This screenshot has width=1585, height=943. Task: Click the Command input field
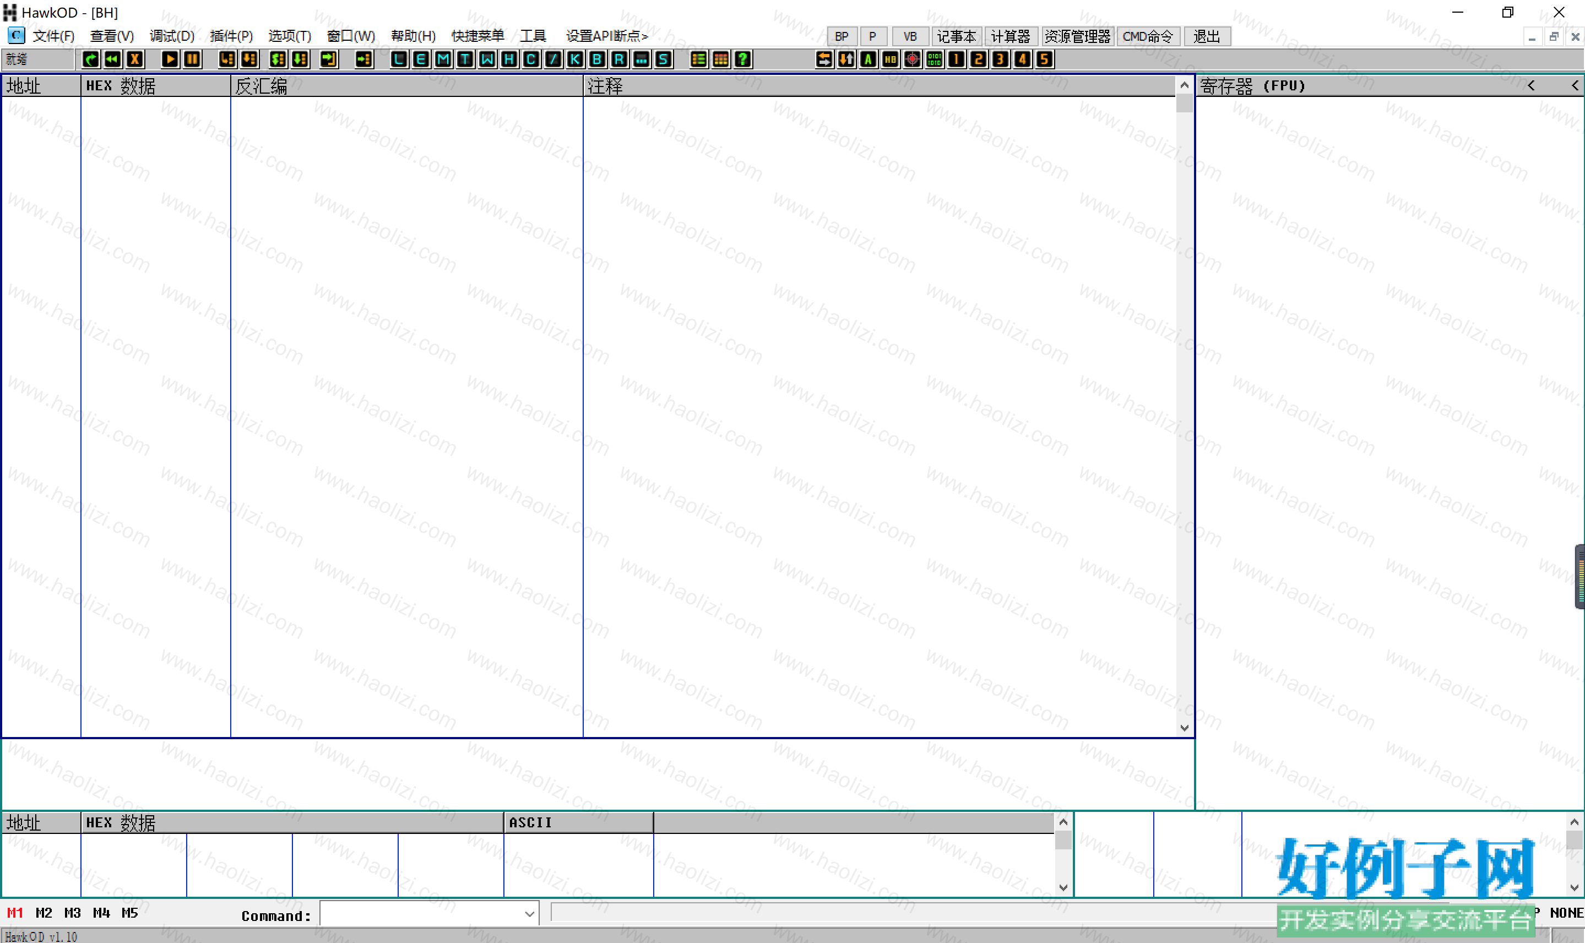pyautogui.click(x=421, y=914)
